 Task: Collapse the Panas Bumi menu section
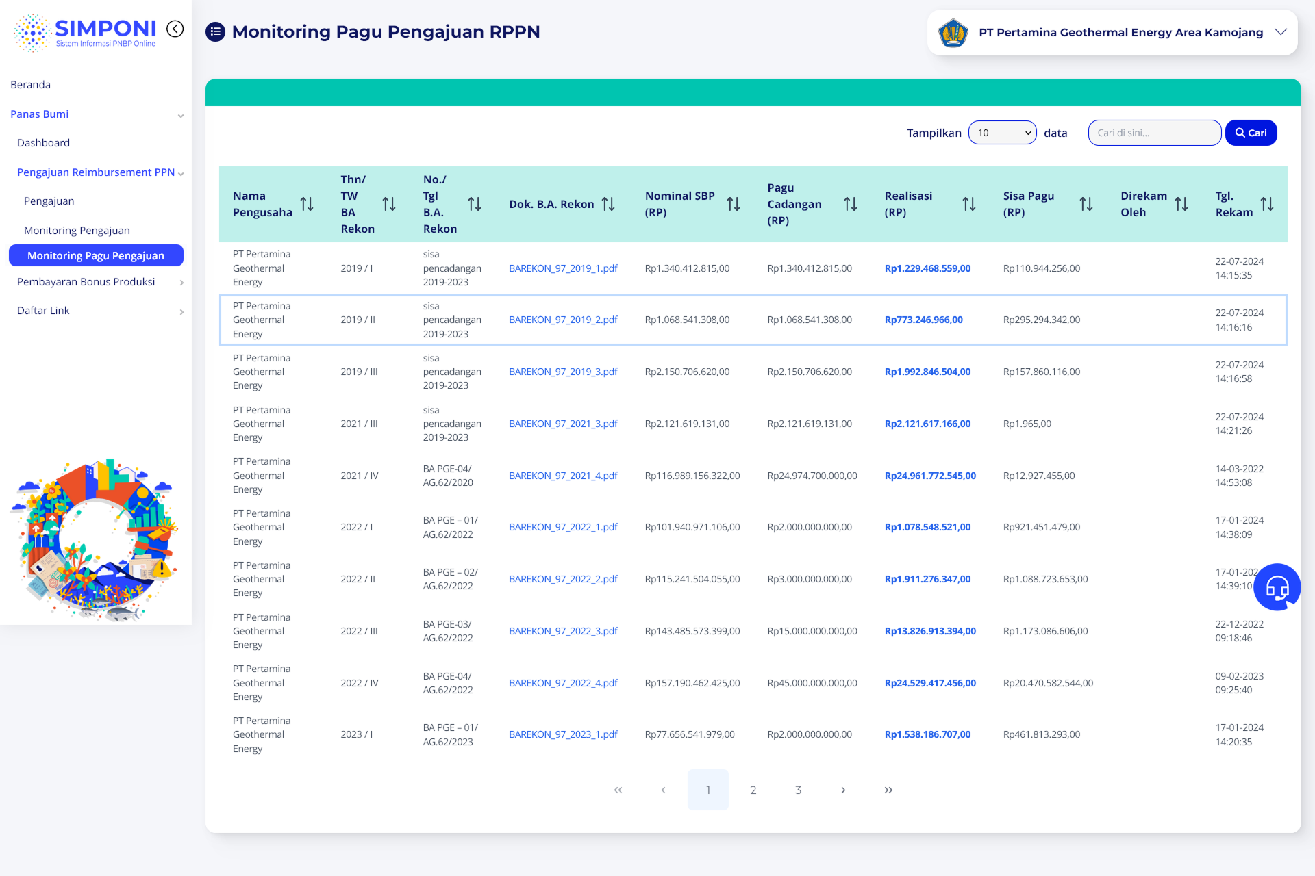(180, 116)
